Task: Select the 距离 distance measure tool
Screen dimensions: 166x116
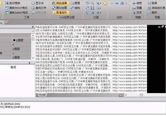Action: coord(153,3)
